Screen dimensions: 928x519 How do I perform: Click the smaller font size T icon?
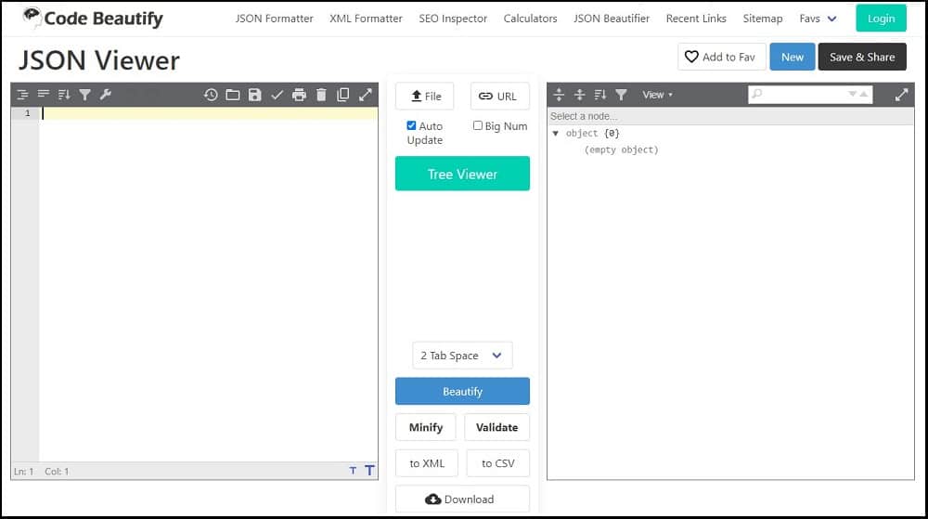[353, 471]
